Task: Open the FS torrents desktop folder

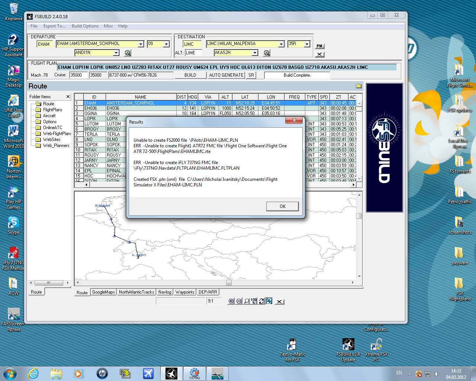Action: (x=460, y=164)
